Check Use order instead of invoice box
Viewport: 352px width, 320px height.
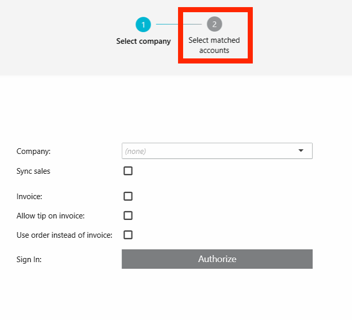click(128, 235)
